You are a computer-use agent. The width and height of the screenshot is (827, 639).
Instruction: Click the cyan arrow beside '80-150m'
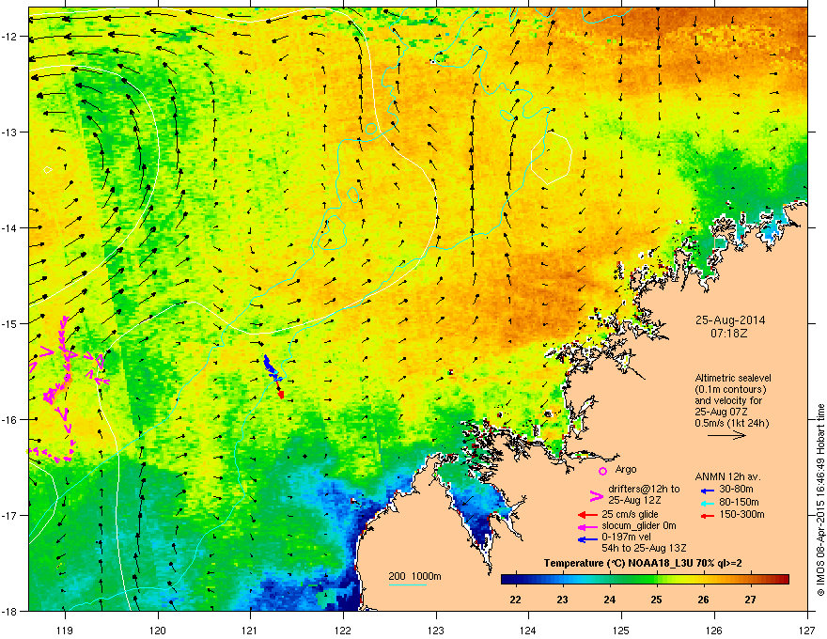click(x=708, y=503)
